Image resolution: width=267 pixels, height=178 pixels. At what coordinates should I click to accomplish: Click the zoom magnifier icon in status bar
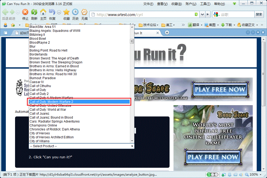pyautogui.click(x=247, y=174)
